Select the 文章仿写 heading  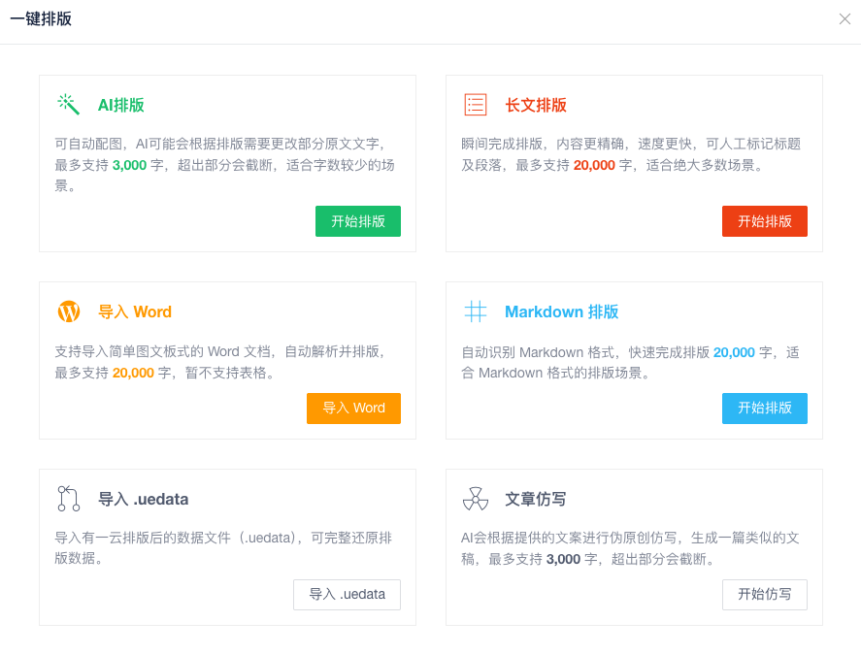point(535,500)
